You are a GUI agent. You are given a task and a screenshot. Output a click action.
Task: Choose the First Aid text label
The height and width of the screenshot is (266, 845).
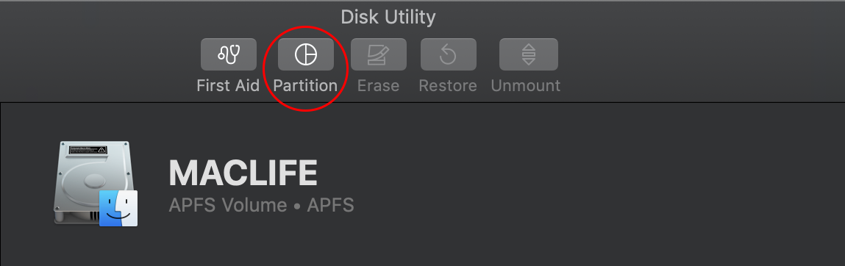click(228, 86)
